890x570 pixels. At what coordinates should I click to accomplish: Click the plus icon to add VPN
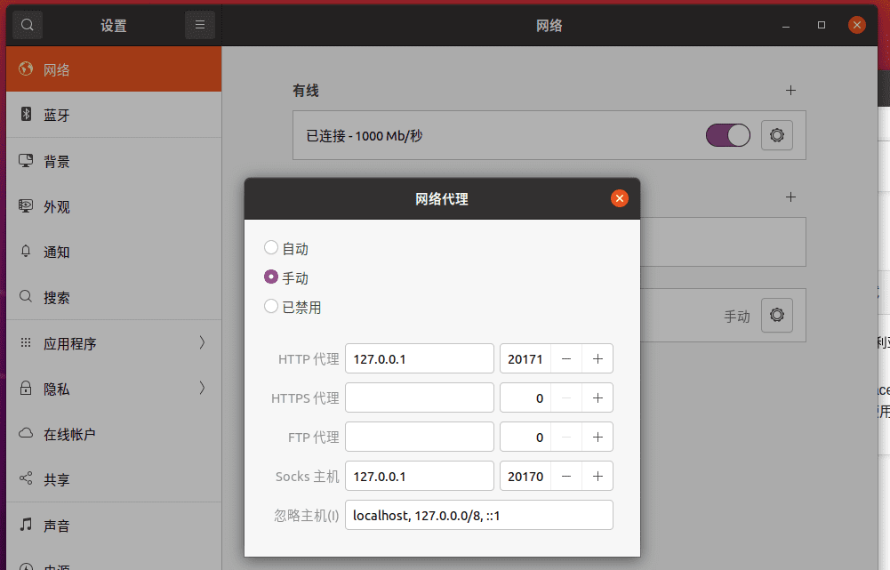point(790,197)
